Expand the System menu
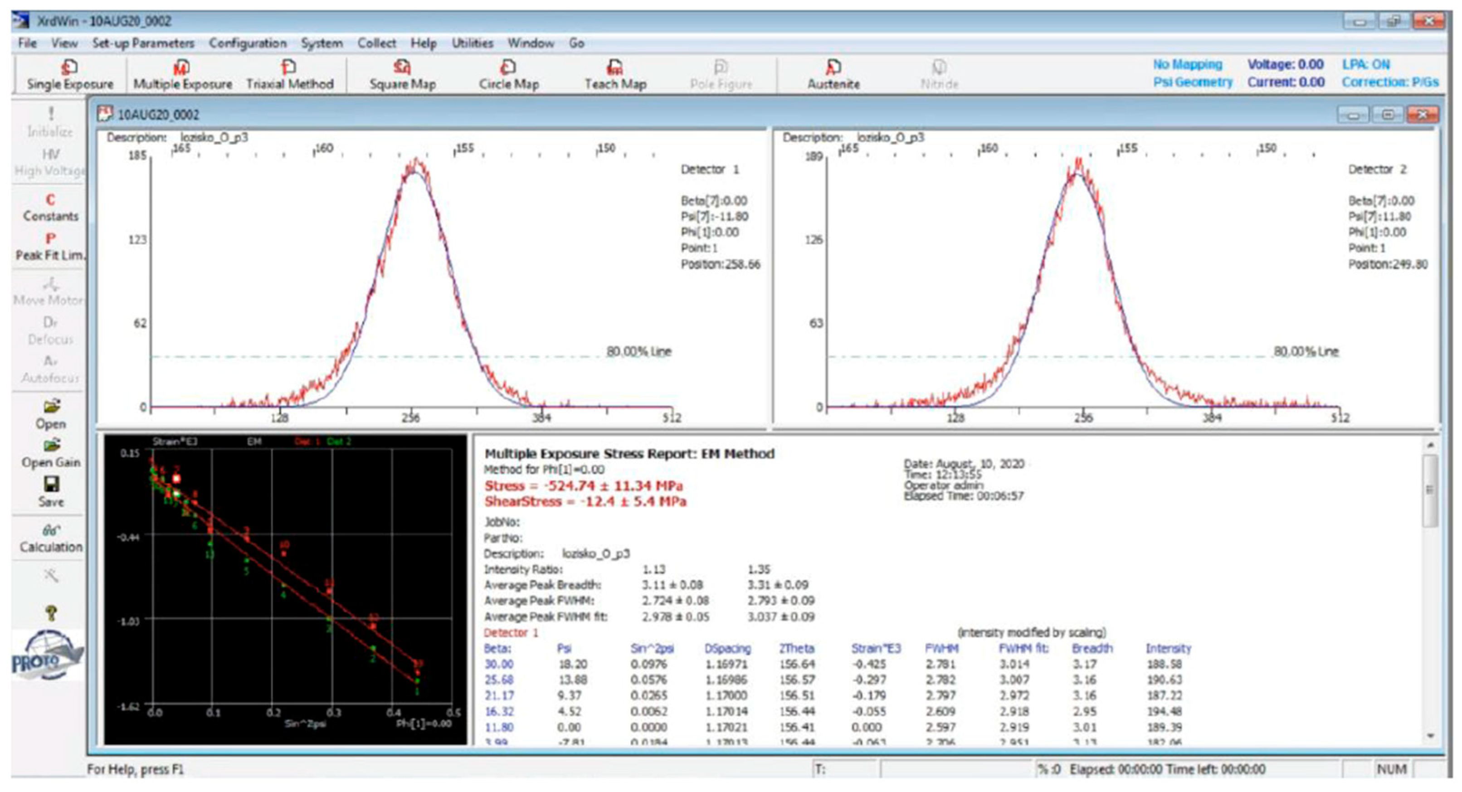This screenshot has height=792, width=1462. [322, 43]
